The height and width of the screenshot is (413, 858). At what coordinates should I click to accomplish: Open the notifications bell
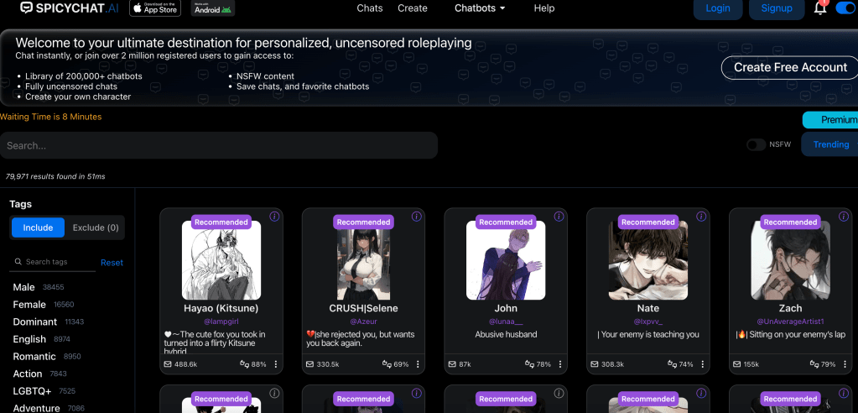pyautogui.click(x=820, y=8)
